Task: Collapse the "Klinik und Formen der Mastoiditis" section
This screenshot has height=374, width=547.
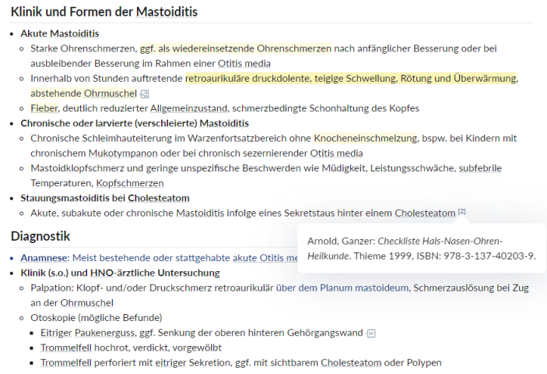Action: click(103, 12)
